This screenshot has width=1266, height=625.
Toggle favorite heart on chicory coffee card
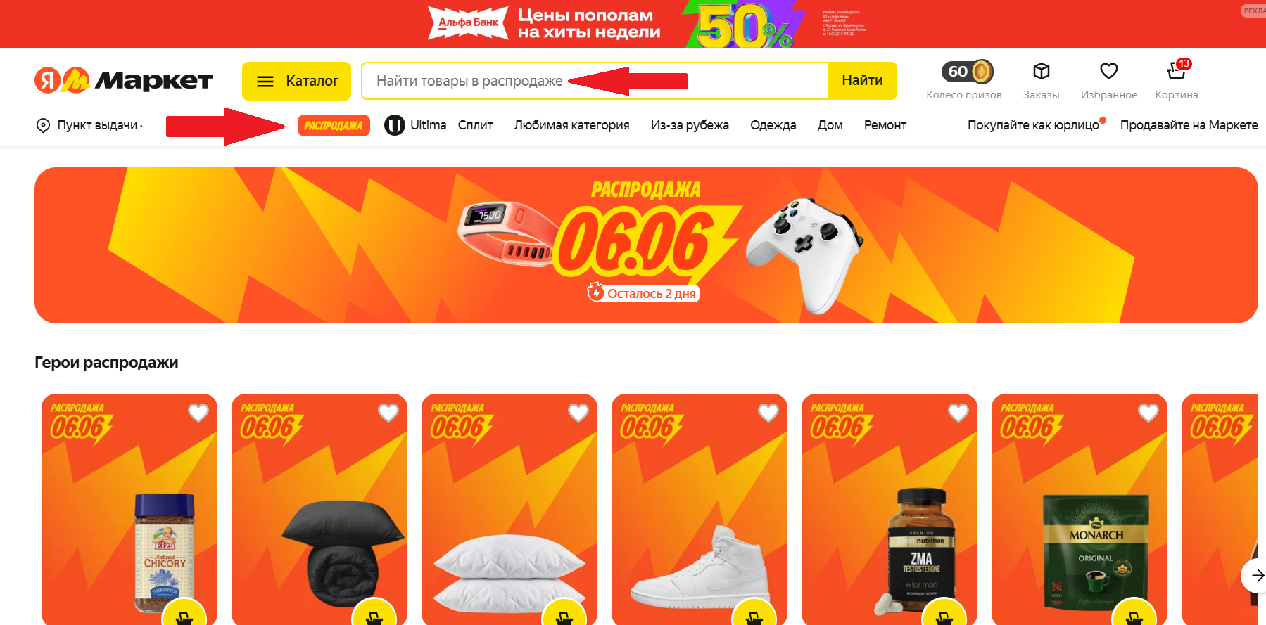pyautogui.click(x=198, y=413)
